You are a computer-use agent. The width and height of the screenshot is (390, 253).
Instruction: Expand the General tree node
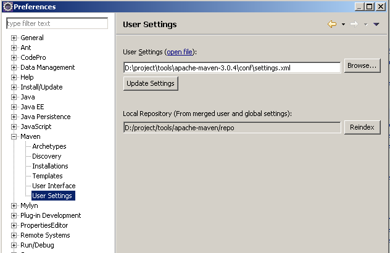[x=14, y=38]
